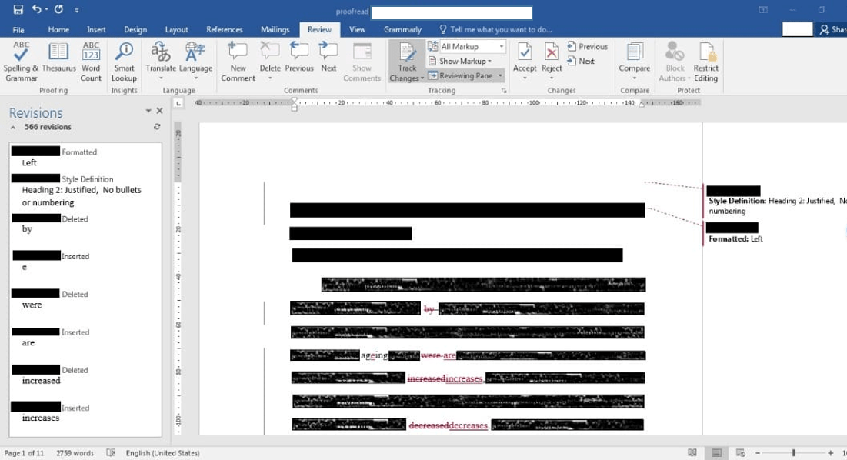The image size is (847, 460).
Task: Open Smart Lookup insights
Action: (124, 62)
